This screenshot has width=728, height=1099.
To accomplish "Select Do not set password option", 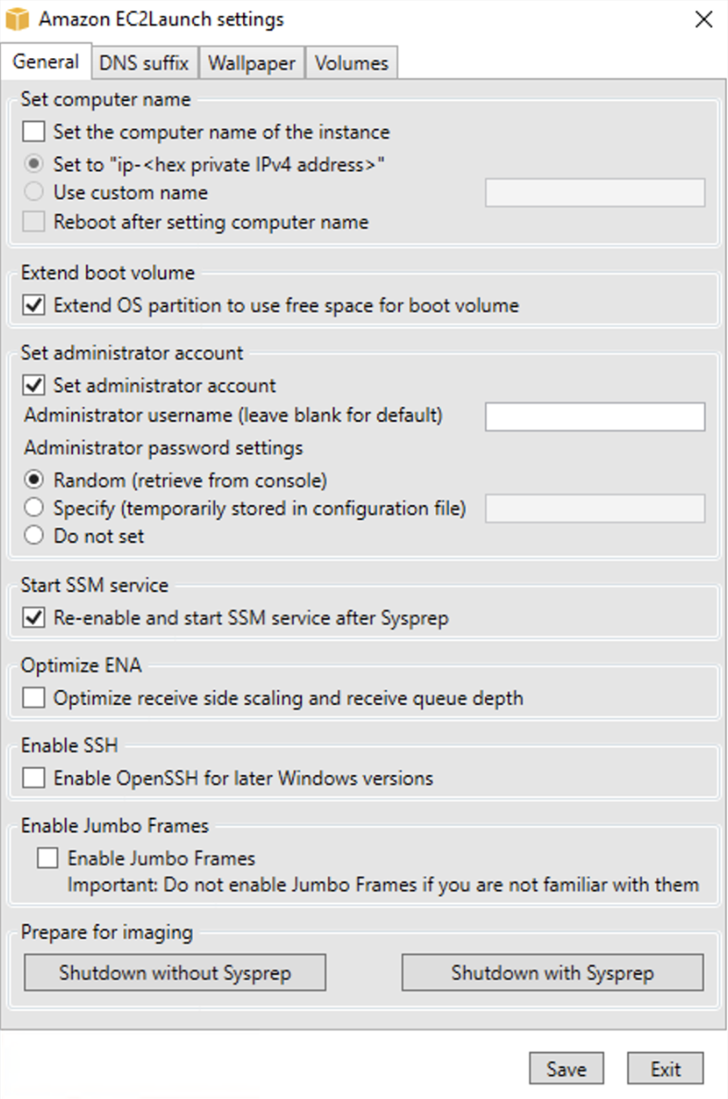I will point(34,535).
